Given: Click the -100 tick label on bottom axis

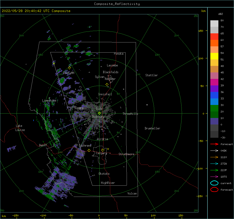Looking at the screenshot, I should pyautogui.click(x=43, y=216).
